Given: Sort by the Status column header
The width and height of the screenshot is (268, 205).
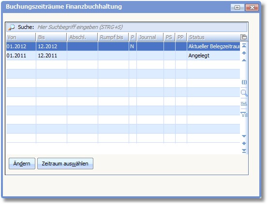Looking at the screenshot, I should pos(213,37).
